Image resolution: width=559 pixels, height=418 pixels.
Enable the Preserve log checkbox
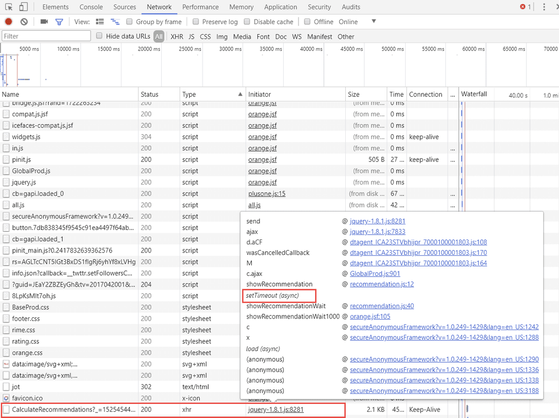coord(196,22)
